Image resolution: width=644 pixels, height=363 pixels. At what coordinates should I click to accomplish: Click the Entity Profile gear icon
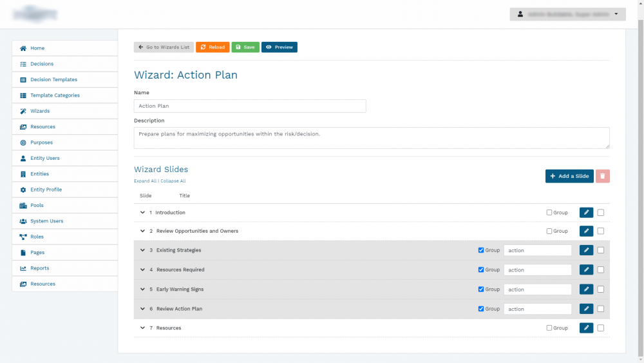pos(23,190)
